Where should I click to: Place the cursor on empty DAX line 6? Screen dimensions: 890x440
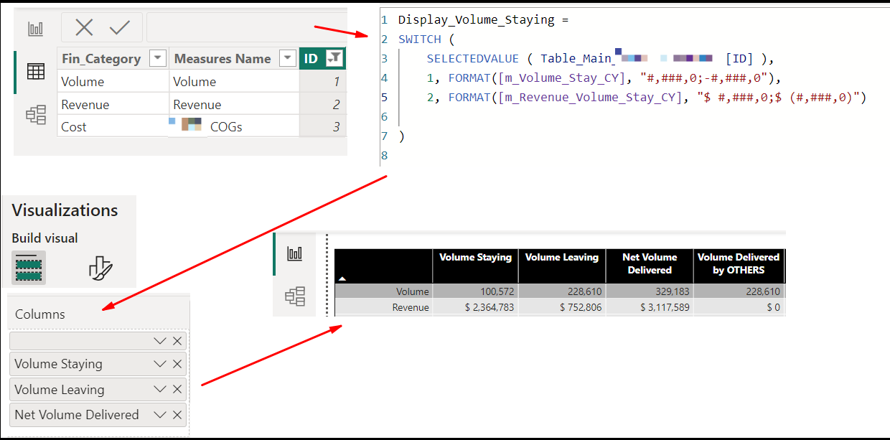coord(632,117)
